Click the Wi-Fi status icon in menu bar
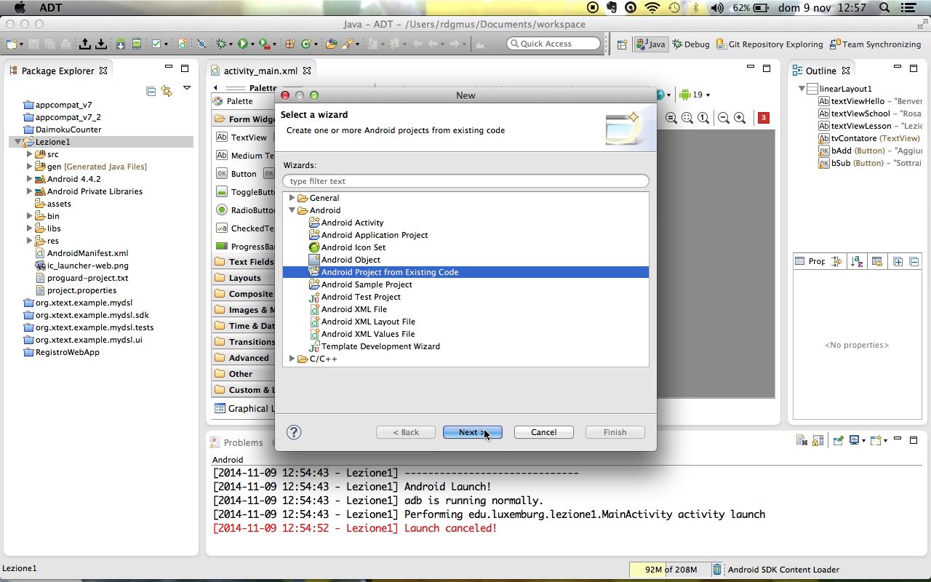Viewport: 931px width, 582px height. click(x=652, y=8)
